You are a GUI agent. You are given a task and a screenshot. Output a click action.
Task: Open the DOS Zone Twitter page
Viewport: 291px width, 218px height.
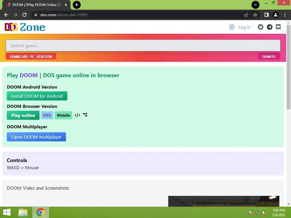[x=261, y=27]
